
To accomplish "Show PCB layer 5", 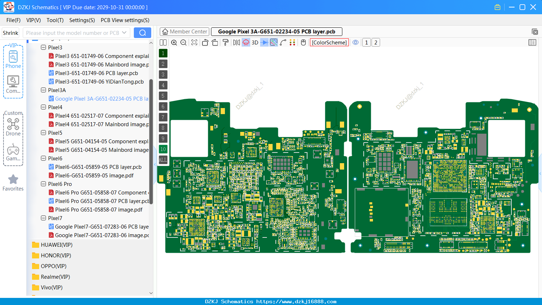I will coord(163,96).
